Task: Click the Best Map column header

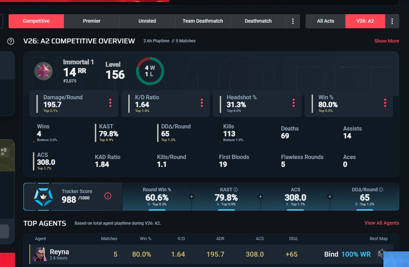Action: (x=378, y=239)
